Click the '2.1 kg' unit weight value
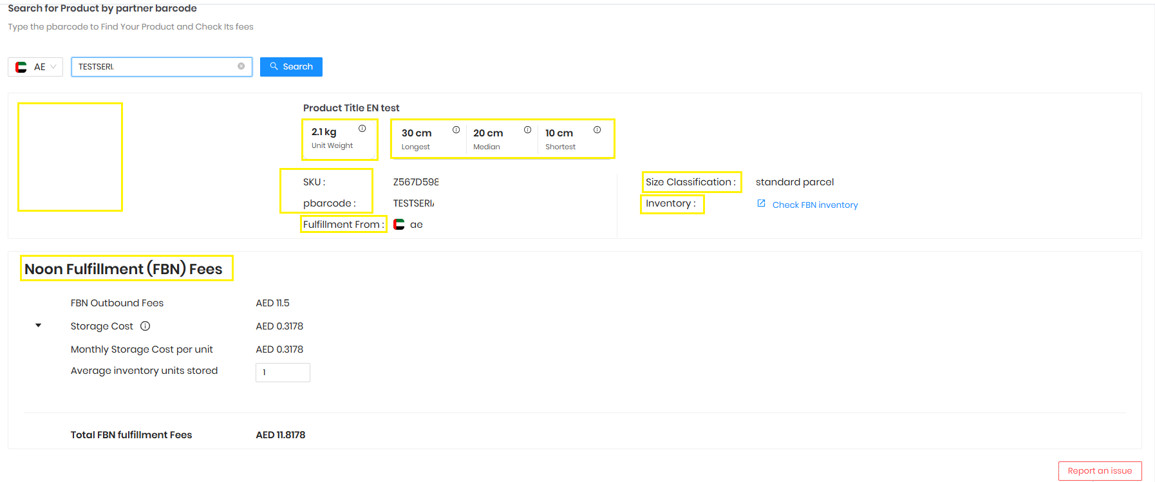This screenshot has height=482, width=1155. tap(324, 132)
